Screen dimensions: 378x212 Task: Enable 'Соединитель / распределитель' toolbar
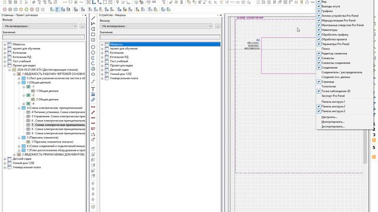[x=341, y=72]
